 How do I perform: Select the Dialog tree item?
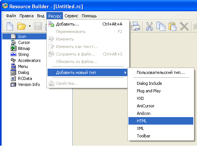(24, 72)
